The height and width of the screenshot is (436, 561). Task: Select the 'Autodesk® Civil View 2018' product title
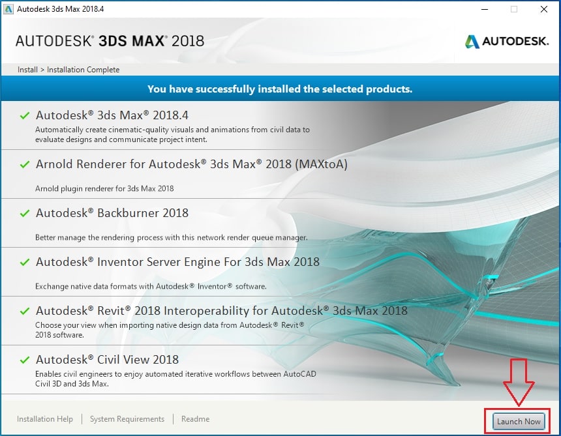[107, 360]
